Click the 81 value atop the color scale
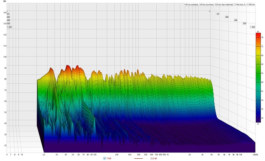This screenshot has width=265, height=161. (x=258, y=32)
